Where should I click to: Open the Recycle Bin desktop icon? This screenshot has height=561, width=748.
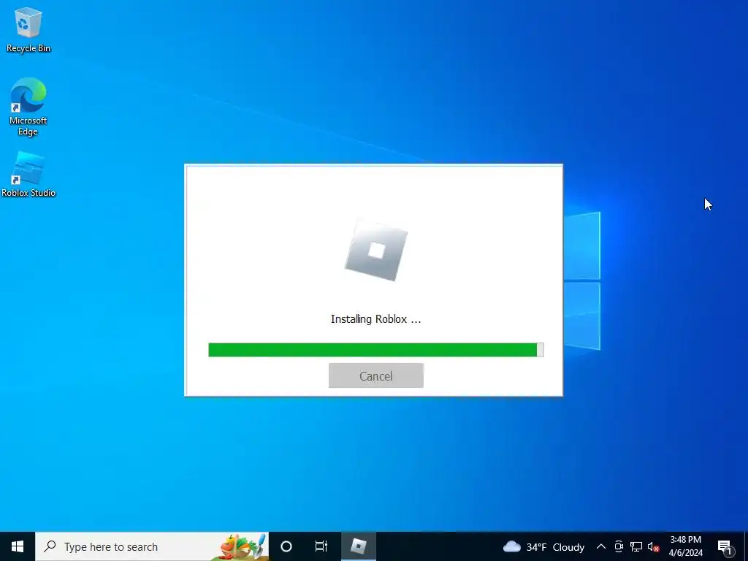tap(28, 29)
